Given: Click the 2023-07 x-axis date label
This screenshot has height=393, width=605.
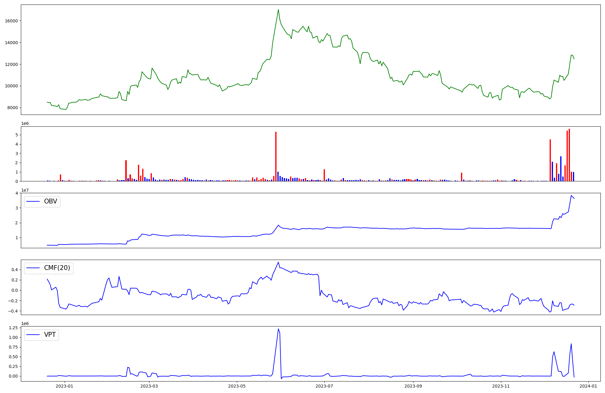Looking at the screenshot, I should point(324,386).
